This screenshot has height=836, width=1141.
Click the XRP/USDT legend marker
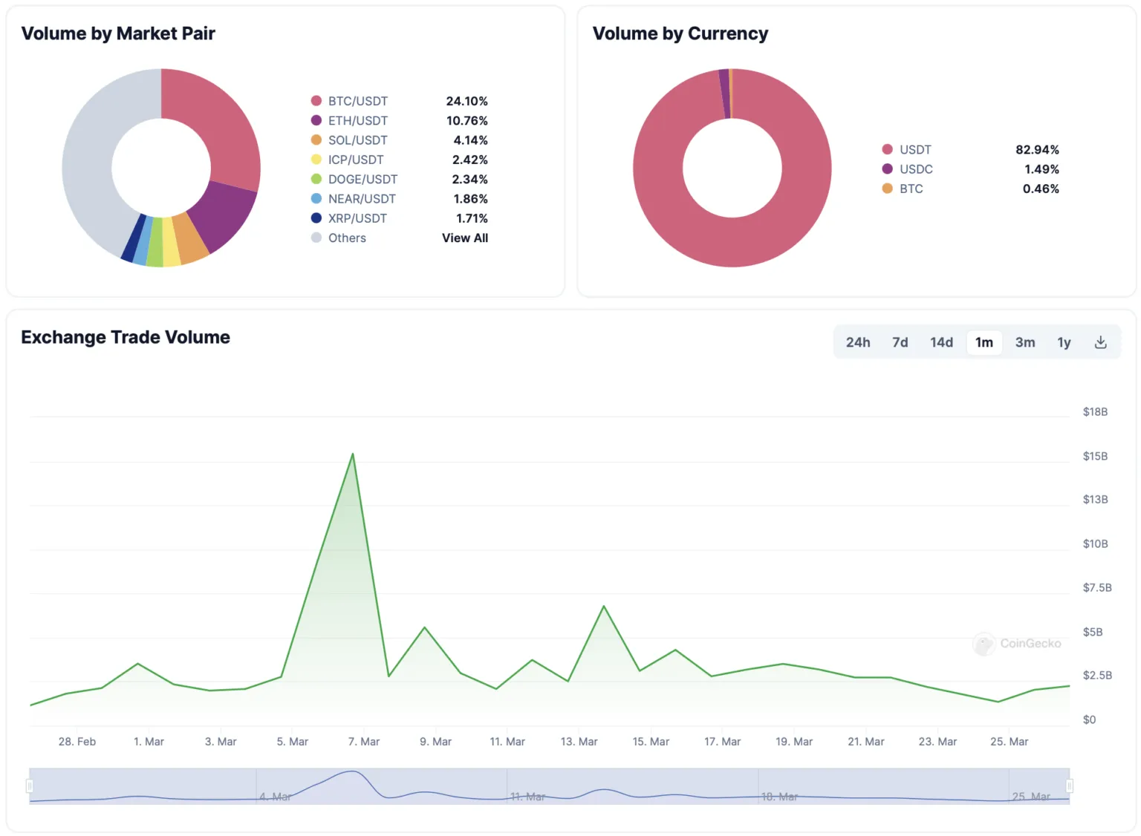coord(316,218)
